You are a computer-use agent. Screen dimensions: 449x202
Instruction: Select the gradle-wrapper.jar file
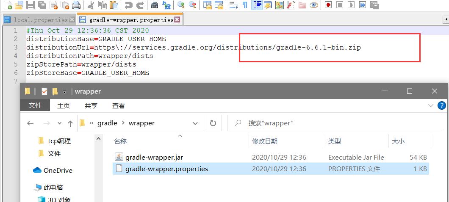tap(270, 157)
